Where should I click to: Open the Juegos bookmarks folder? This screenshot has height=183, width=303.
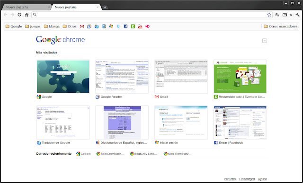(x=33, y=26)
